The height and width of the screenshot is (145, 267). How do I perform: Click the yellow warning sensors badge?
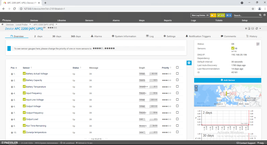[213, 15]
